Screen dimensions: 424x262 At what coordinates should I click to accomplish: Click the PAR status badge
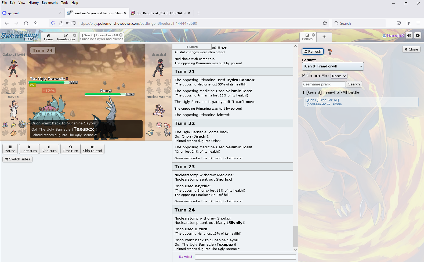(33, 85)
